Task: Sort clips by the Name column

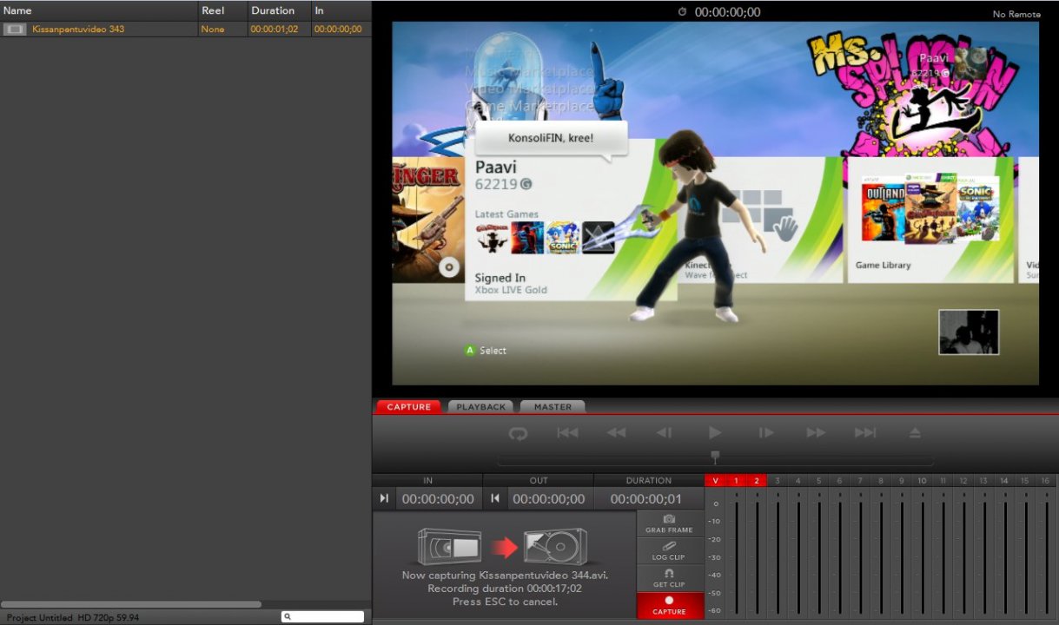Action: (x=99, y=10)
